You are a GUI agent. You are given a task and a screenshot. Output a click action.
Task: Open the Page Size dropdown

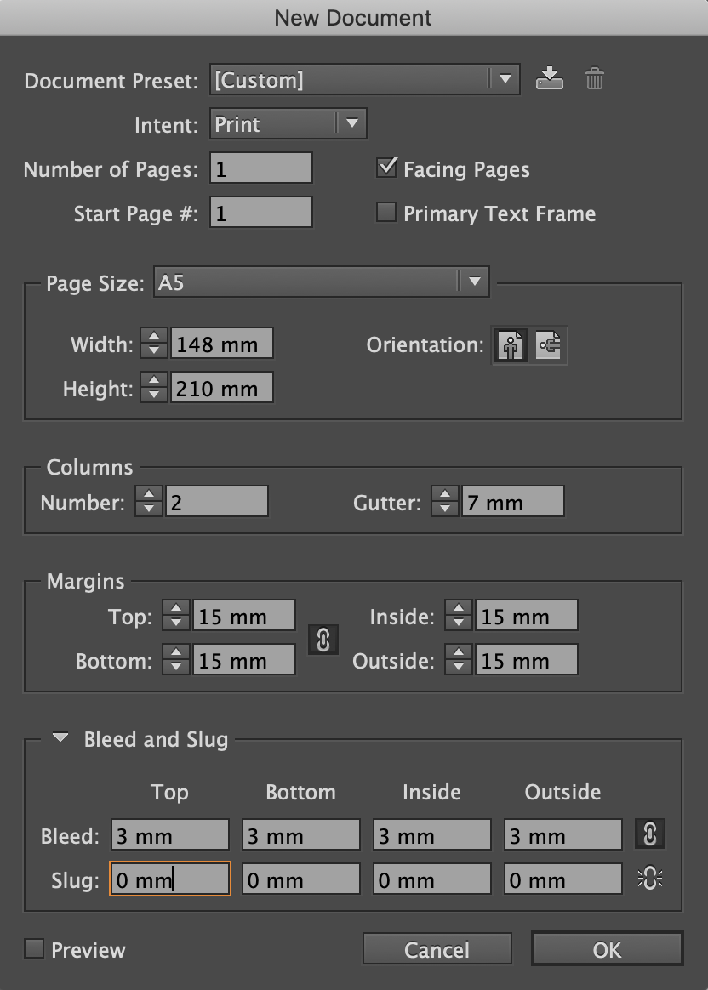(322, 282)
